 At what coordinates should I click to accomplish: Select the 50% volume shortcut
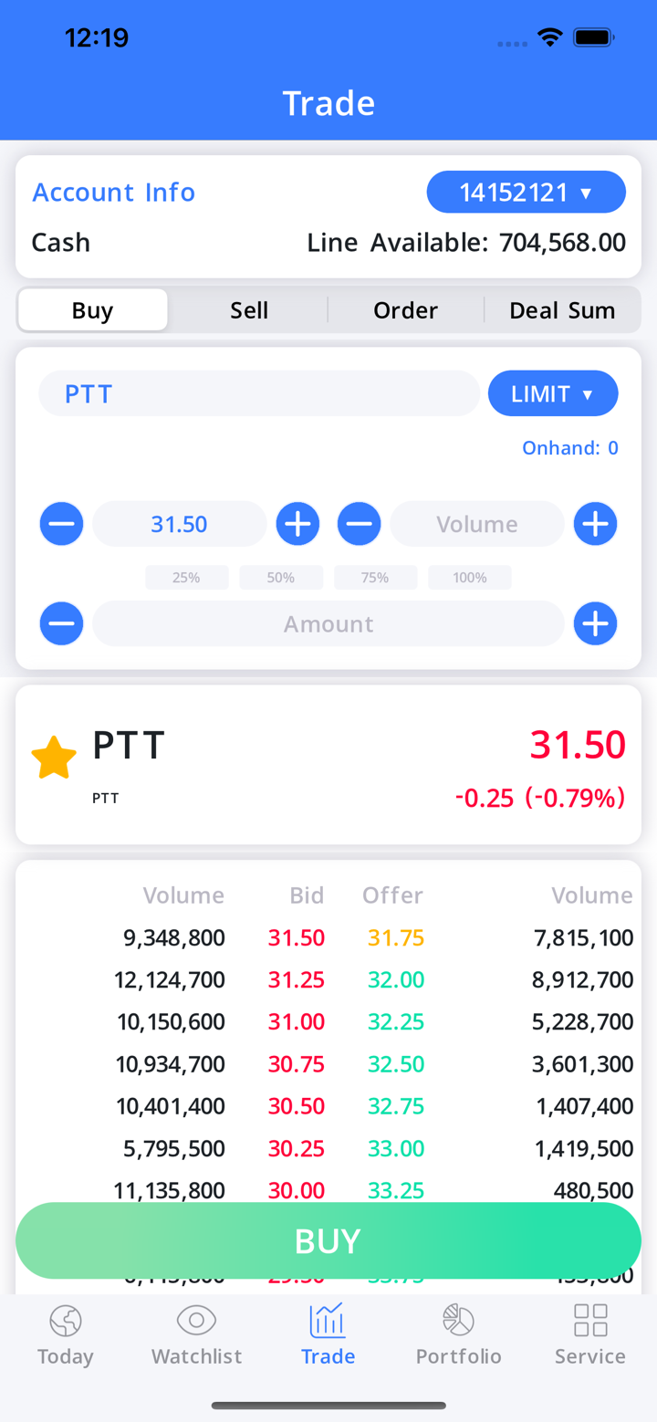(x=281, y=578)
